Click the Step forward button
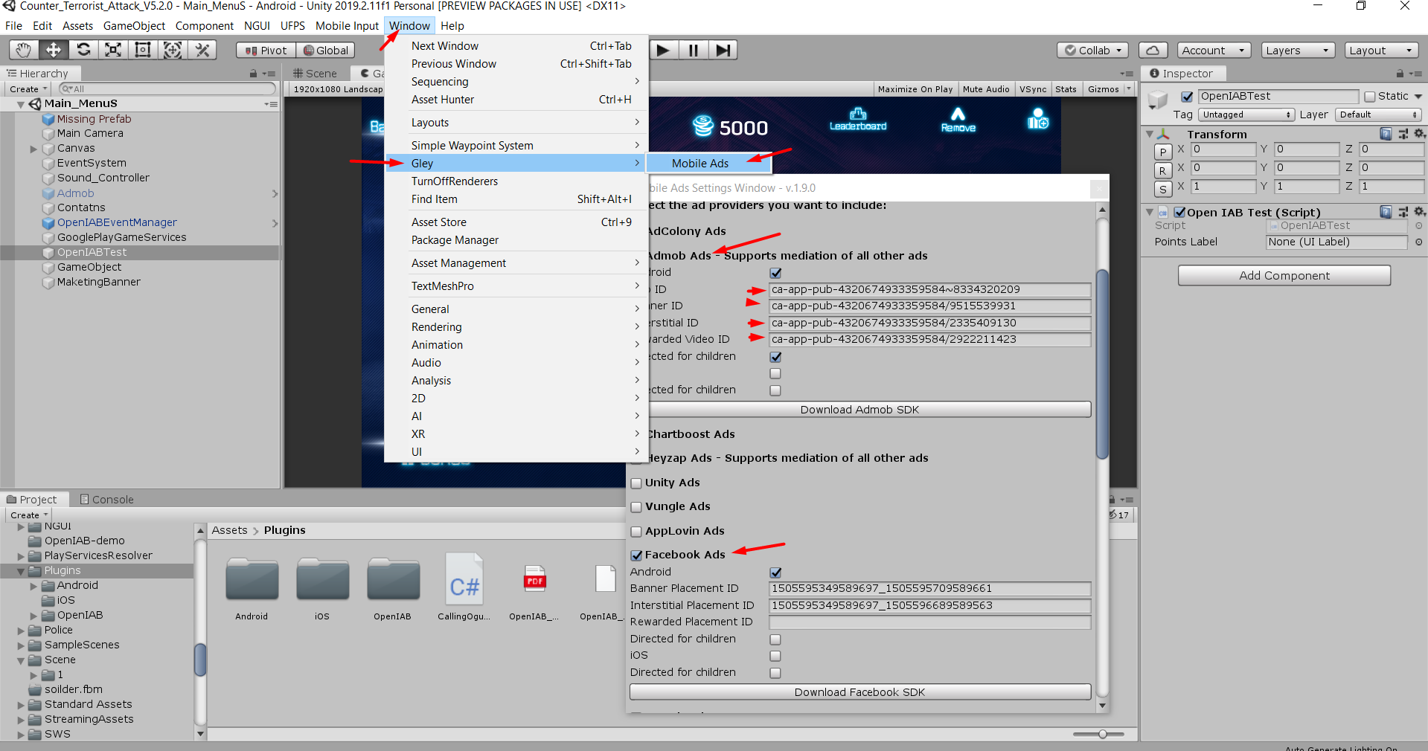This screenshot has height=751, width=1428. [x=723, y=50]
